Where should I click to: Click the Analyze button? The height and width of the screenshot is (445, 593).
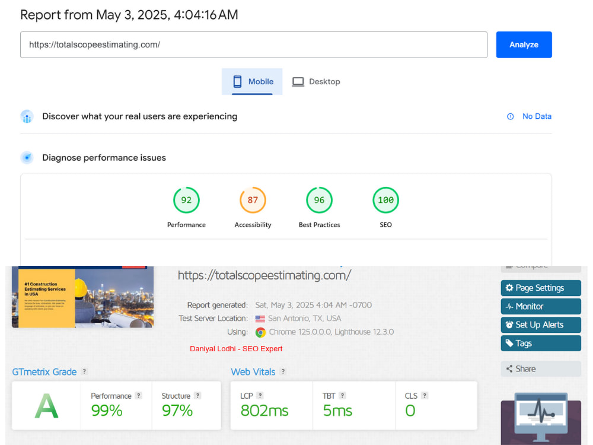[x=524, y=44]
